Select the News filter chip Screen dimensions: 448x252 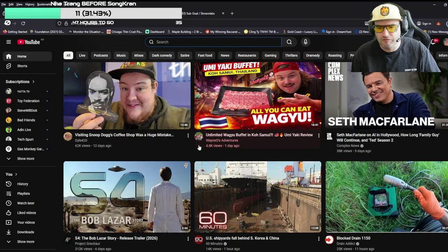pyautogui.click(x=225, y=55)
